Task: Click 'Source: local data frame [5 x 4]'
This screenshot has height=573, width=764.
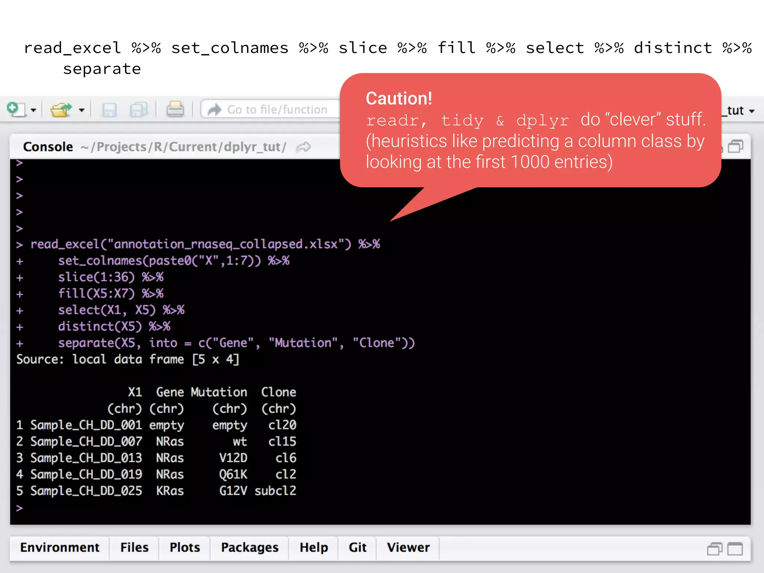Action: [x=128, y=360]
